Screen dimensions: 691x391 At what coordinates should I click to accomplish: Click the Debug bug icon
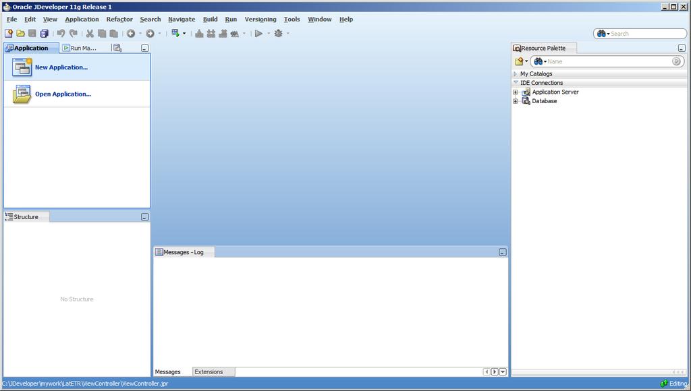278,34
